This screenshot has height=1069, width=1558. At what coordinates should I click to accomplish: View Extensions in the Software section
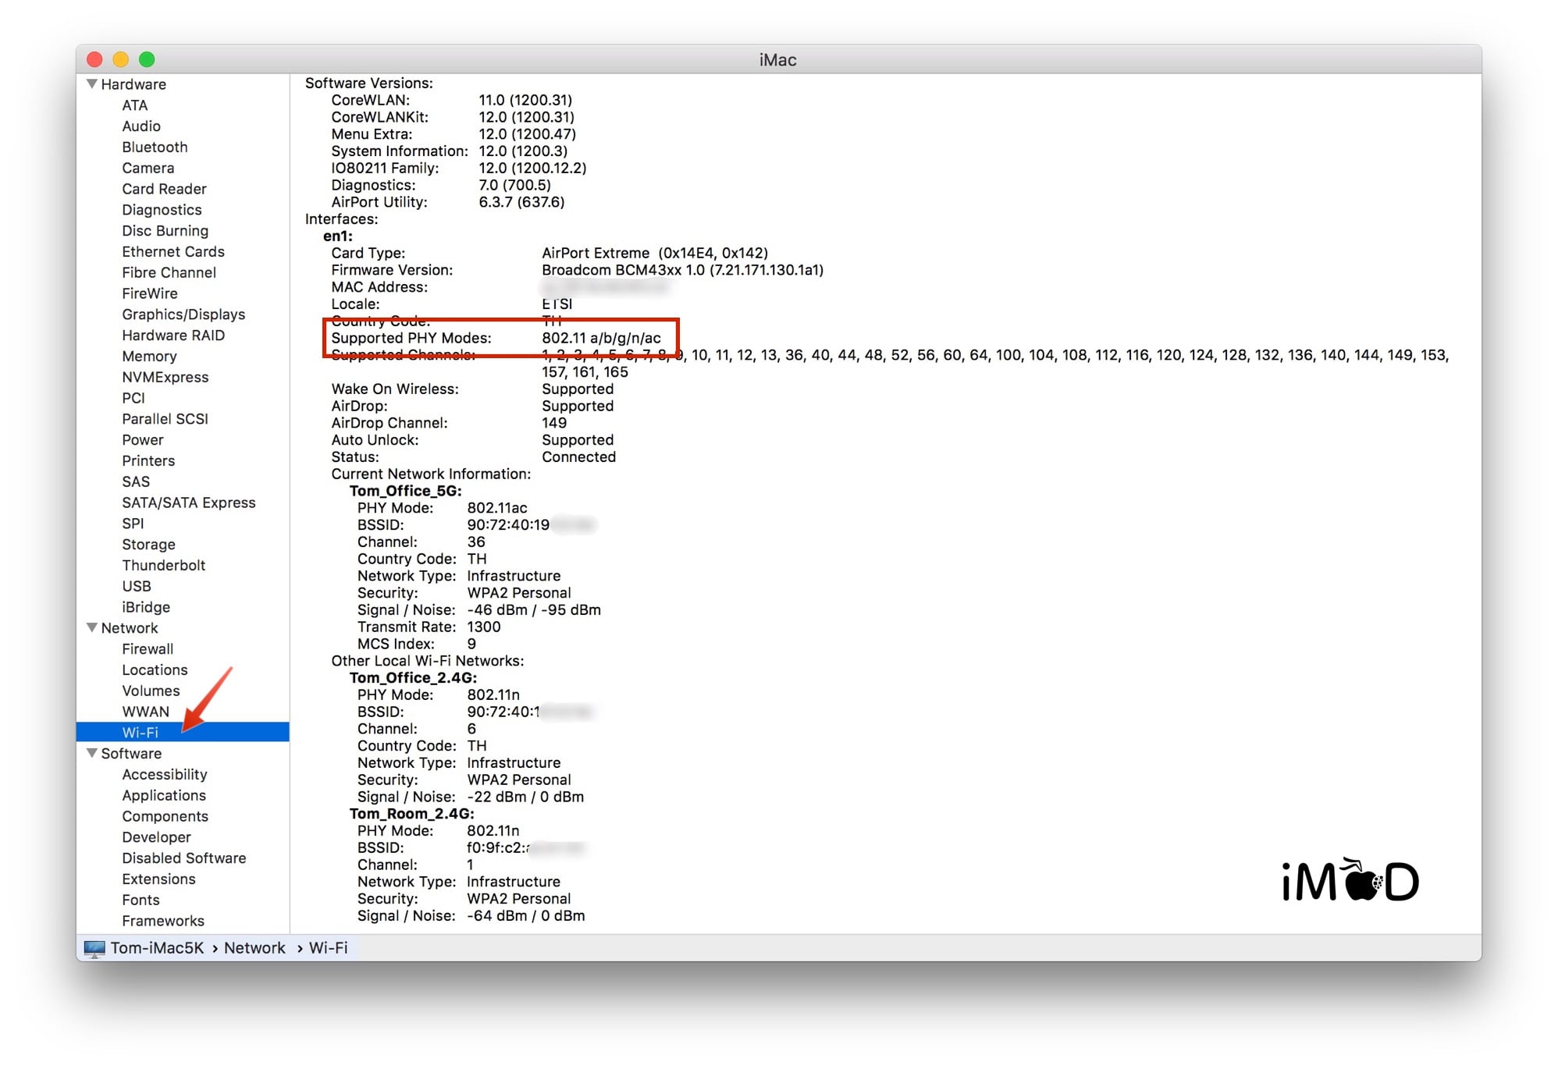[x=159, y=879]
